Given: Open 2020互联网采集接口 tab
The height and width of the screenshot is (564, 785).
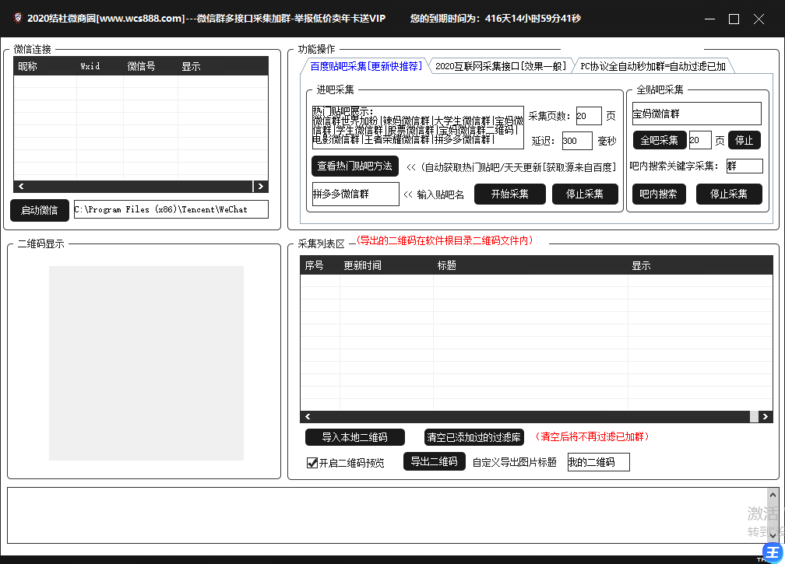Looking at the screenshot, I should 501,66.
